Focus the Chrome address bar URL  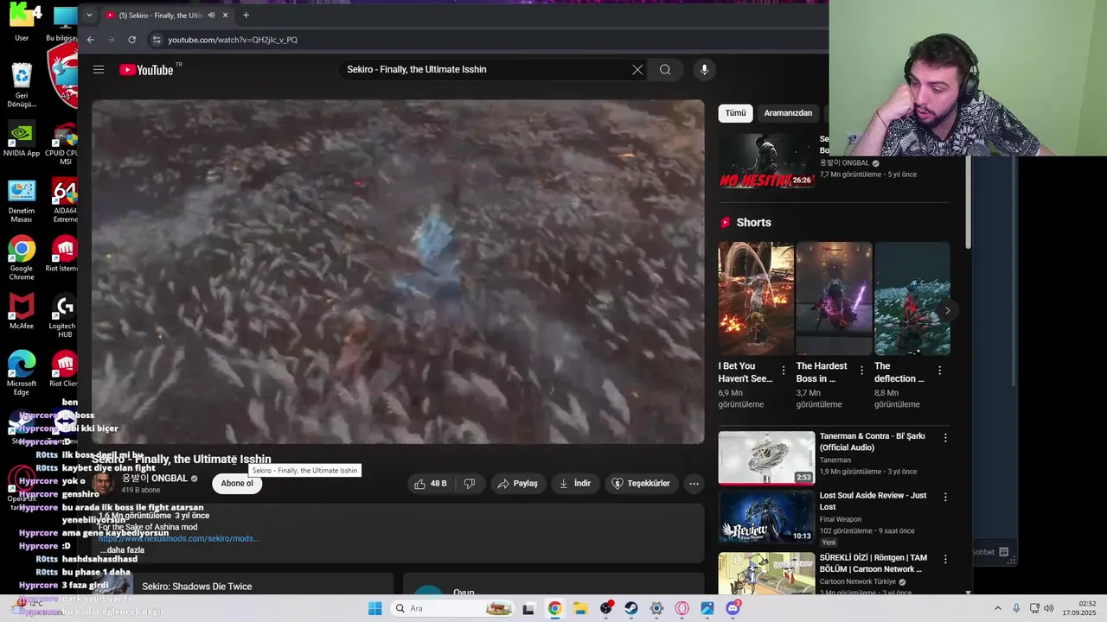tap(233, 40)
